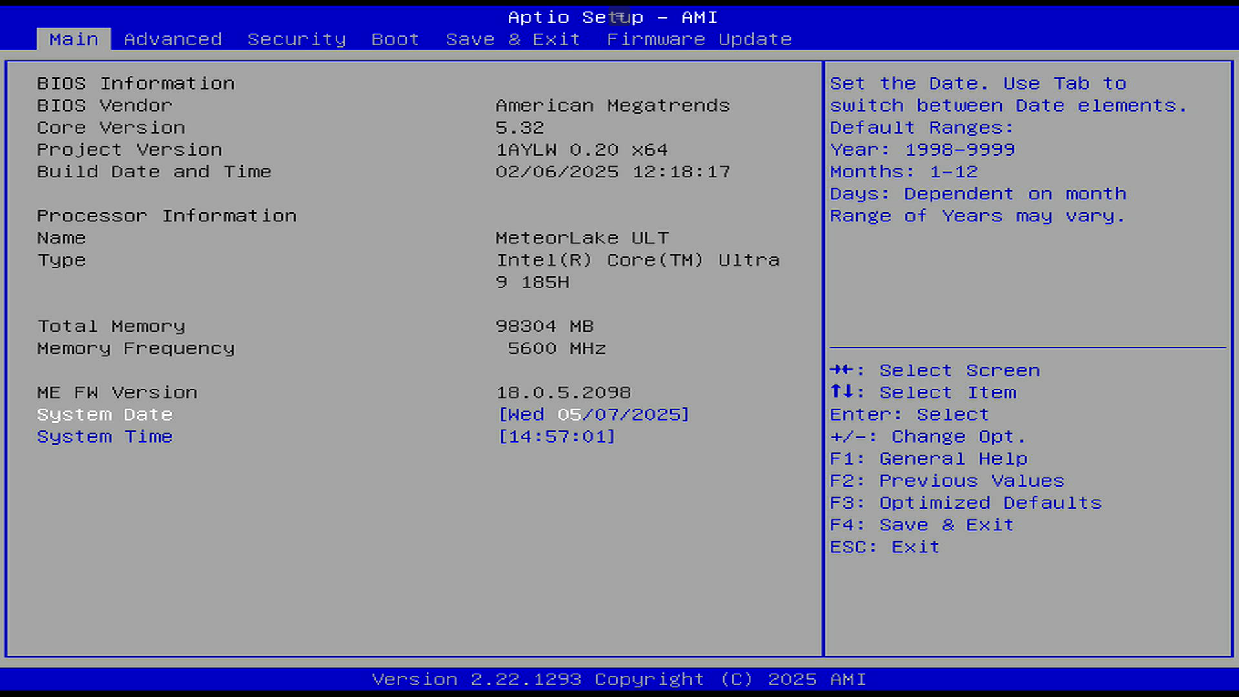
Task: Click the up-down arrows Select Item icon
Action: 842,392
